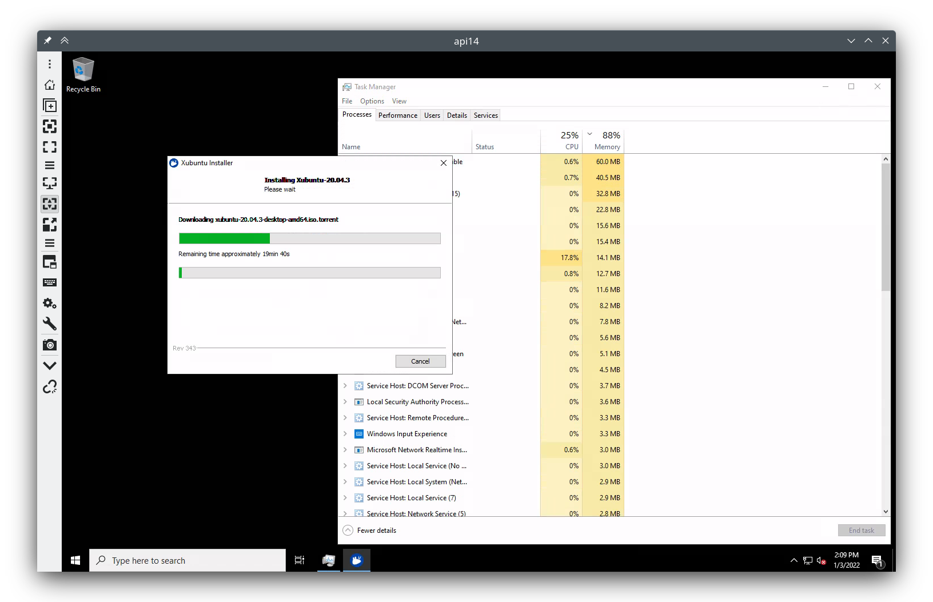Expand Service Host: DCOM Server Process row
933x602 pixels.
pyautogui.click(x=345, y=386)
